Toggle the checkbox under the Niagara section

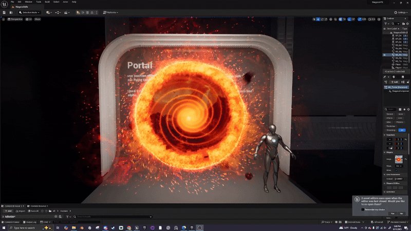pyautogui.click(x=396, y=170)
